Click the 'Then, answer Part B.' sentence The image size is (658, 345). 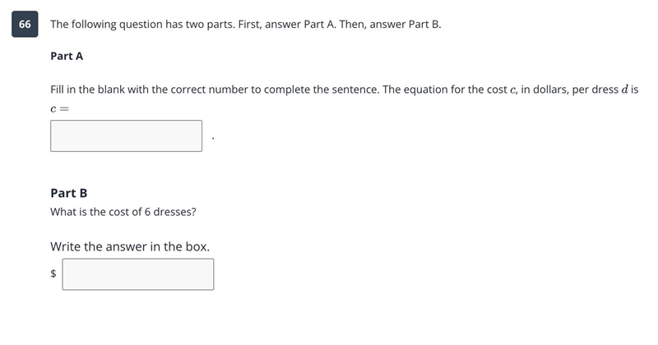(390, 25)
